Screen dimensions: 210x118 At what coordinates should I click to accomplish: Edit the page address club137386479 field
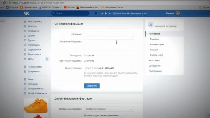pos(109,68)
